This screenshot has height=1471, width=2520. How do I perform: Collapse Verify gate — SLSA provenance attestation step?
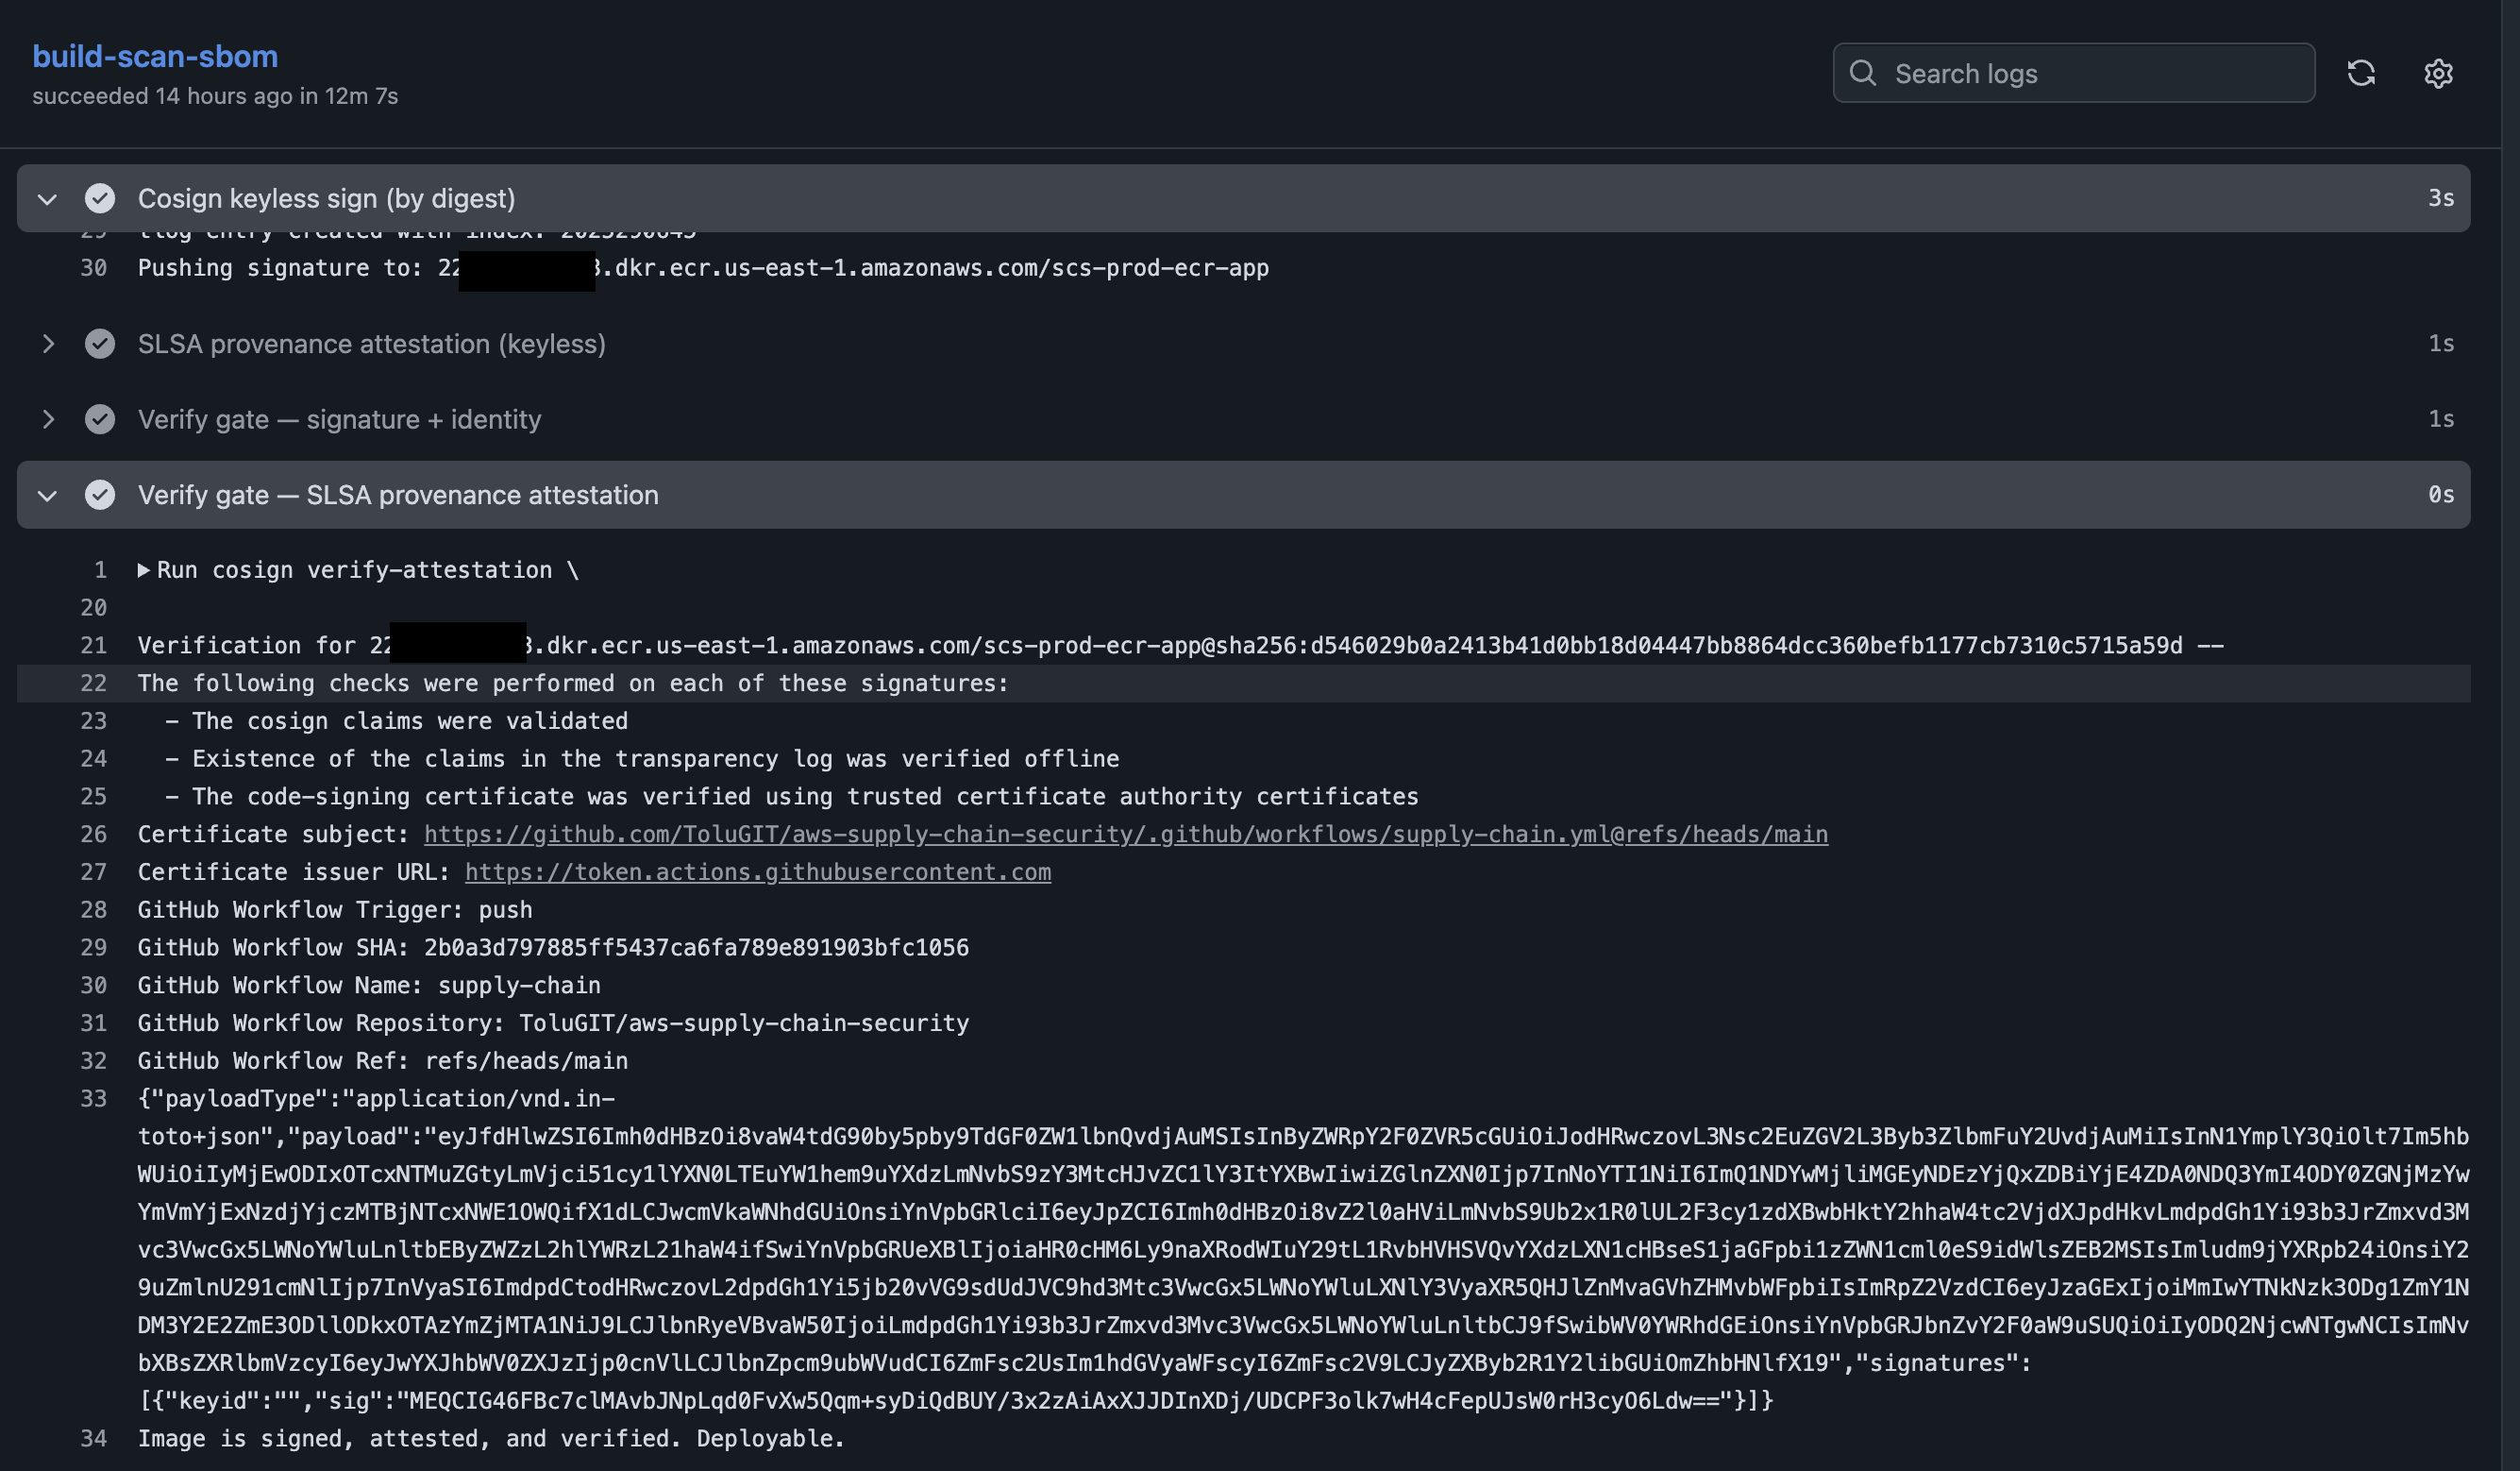coord(47,495)
